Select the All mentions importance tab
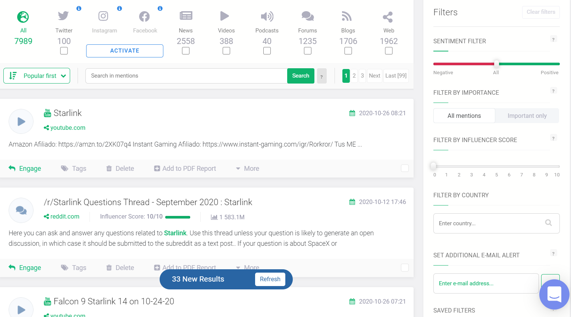 (464, 116)
